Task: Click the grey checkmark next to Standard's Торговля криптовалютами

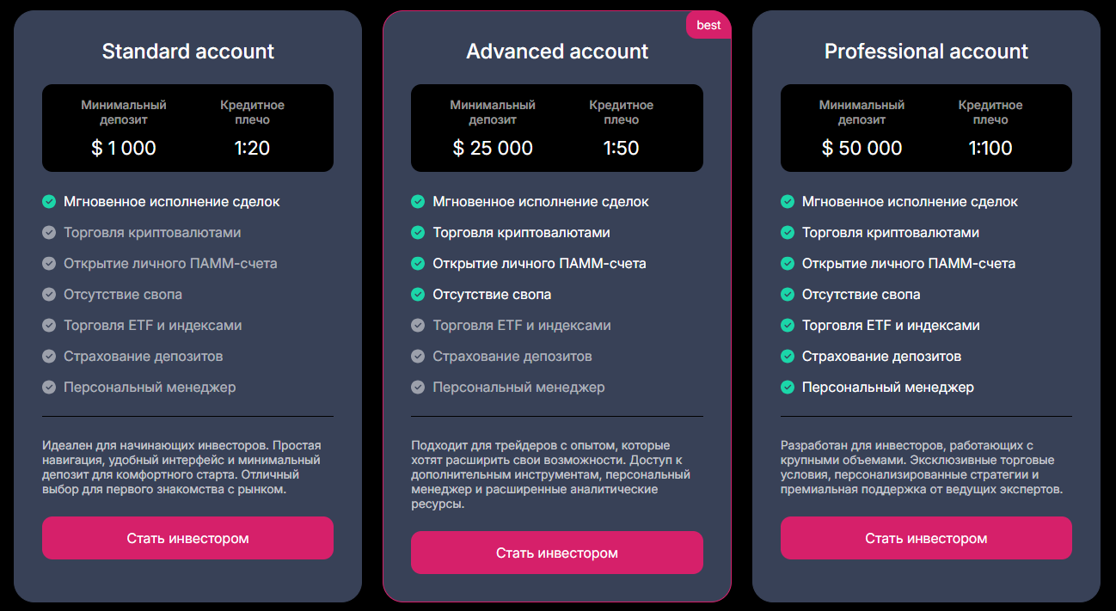Action: [x=49, y=233]
